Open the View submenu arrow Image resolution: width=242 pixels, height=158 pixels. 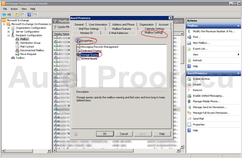coord(238,54)
